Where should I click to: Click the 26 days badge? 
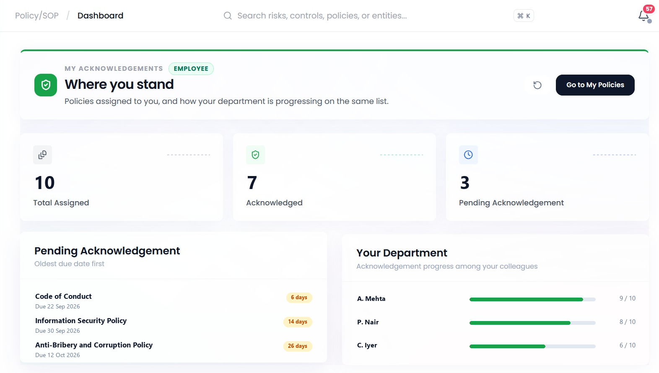[x=298, y=346]
